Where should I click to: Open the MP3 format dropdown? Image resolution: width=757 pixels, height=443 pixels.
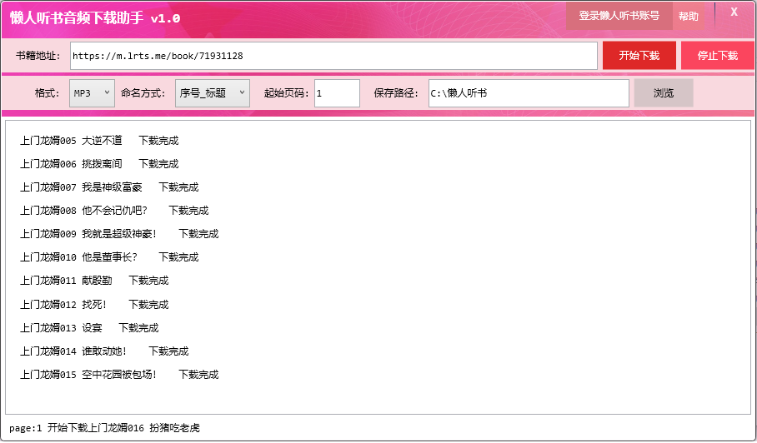tap(92, 93)
